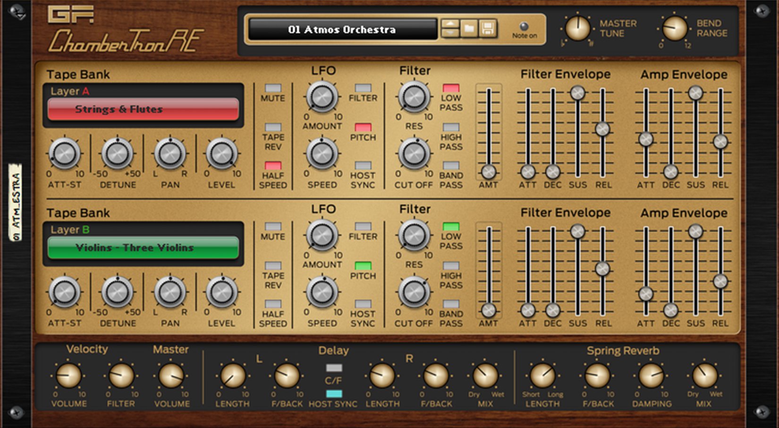Select High Pass filter on Layer A
779x428 pixels.
point(451,127)
